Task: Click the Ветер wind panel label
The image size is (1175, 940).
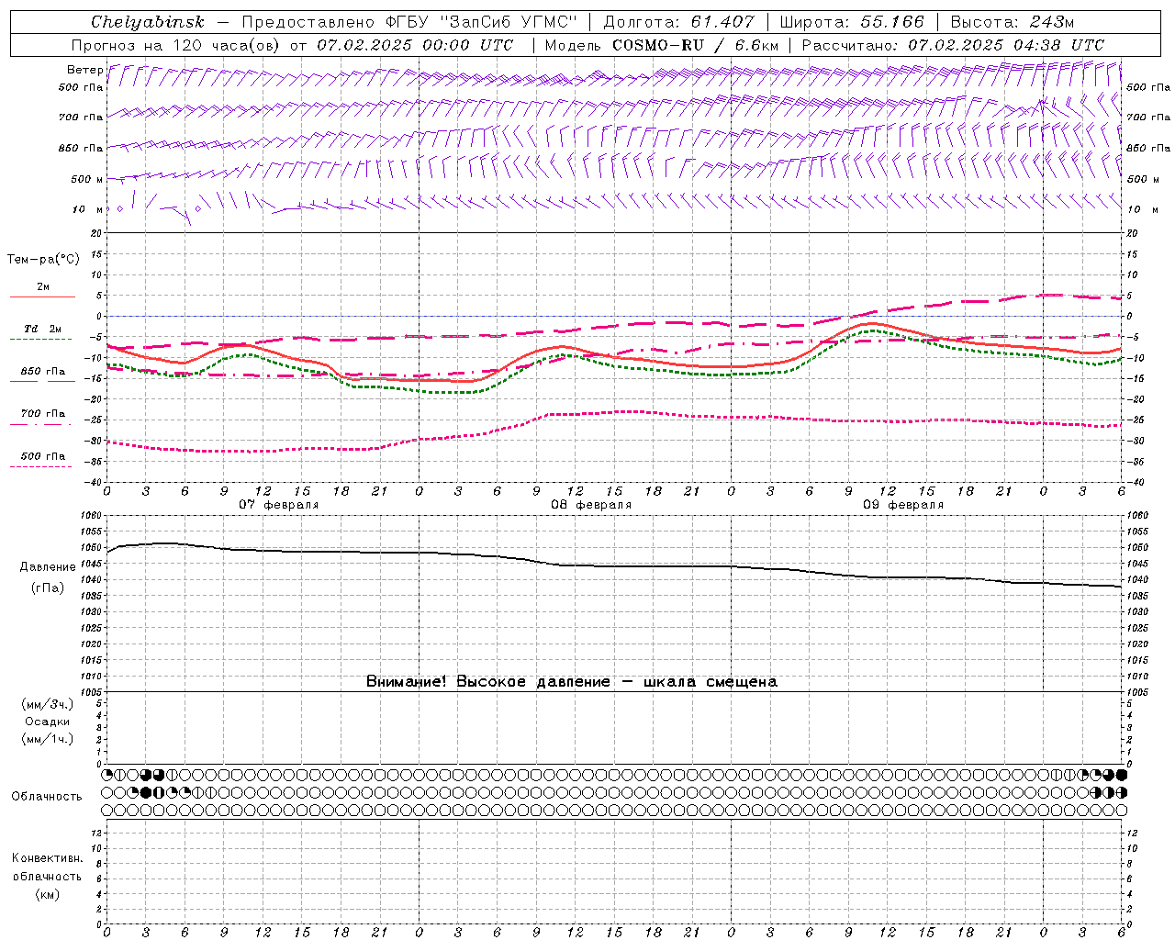Action: click(84, 70)
